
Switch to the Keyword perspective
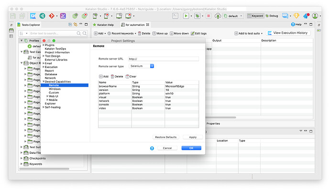click(255, 16)
